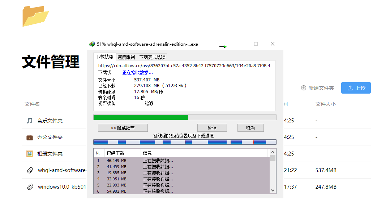Select thread row 2 with 41.499 MB
This screenshot has width=377, height=207.
182,167
